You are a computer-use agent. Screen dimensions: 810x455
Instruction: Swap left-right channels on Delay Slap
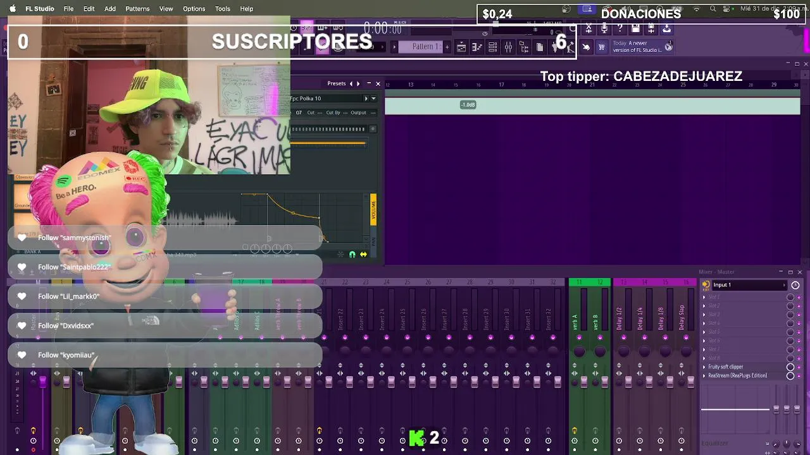(x=682, y=373)
